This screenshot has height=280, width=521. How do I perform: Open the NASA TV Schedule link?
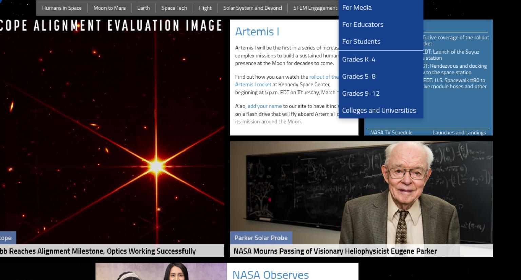[x=391, y=133]
